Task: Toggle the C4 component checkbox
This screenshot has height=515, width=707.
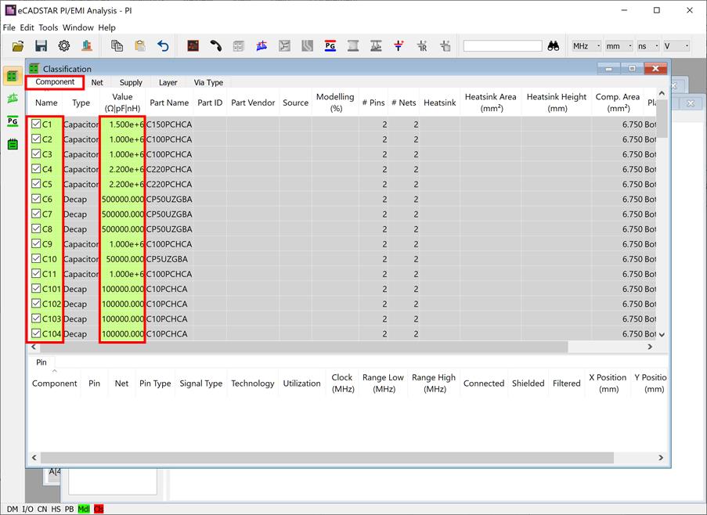Action: [36, 169]
